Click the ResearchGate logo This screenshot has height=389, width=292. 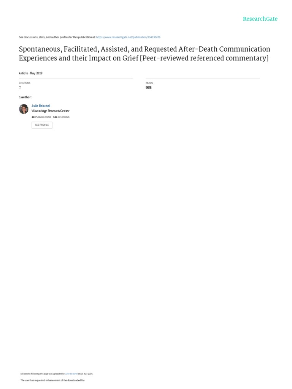pyautogui.click(x=260, y=19)
